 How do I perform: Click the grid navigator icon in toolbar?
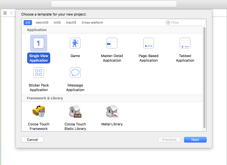pyautogui.click(x=5, y=13)
